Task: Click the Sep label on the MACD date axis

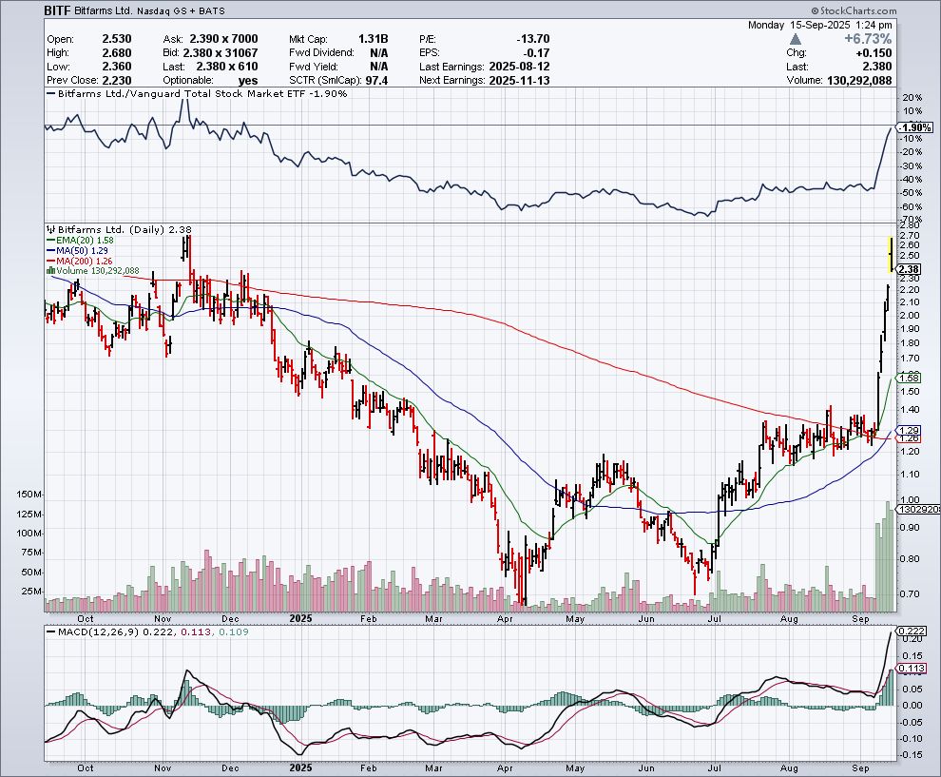Action: [860, 768]
